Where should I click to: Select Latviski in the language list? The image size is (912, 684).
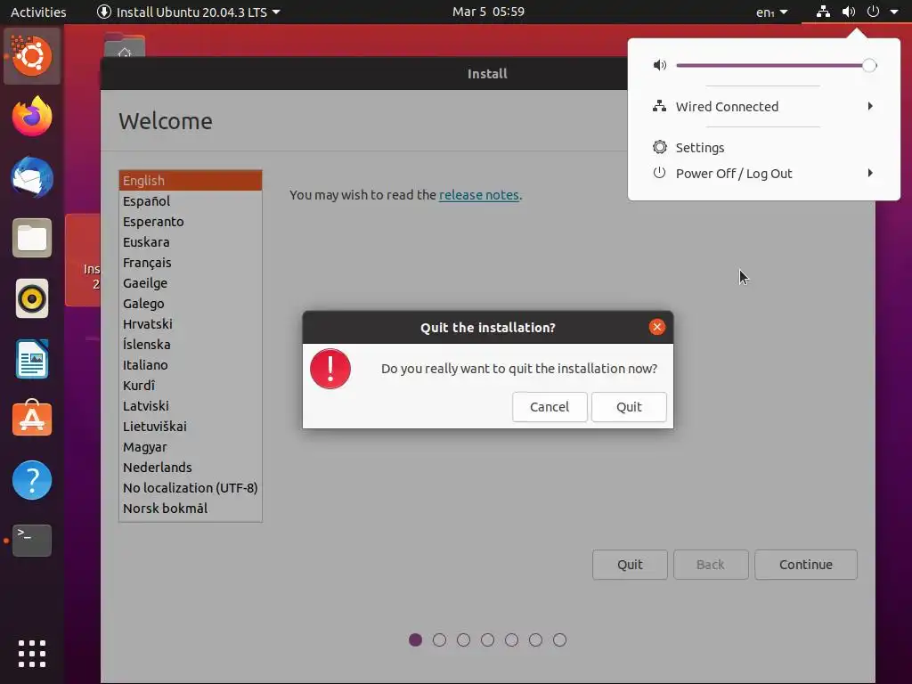[x=191, y=406]
